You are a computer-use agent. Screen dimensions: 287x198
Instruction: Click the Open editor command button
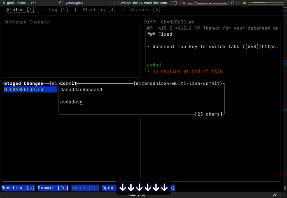(109, 188)
